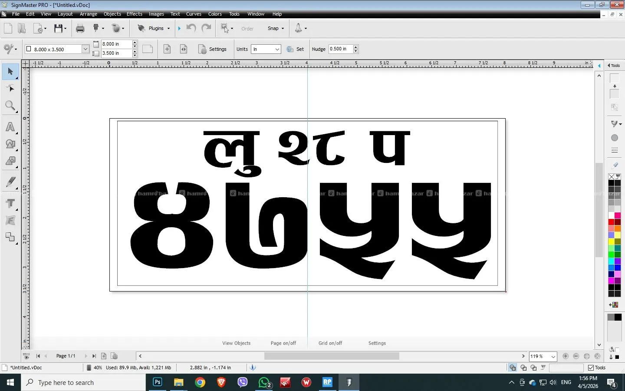The image size is (625, 391).
Task: Click the zoom to page icon
Action: tap(587, 356)
